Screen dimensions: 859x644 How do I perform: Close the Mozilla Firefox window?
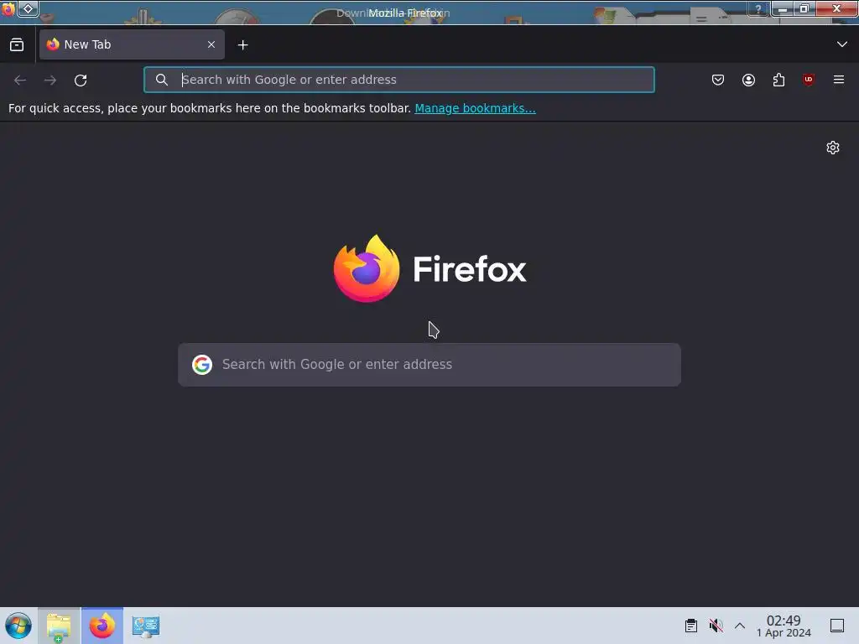[x=836, y=8]
